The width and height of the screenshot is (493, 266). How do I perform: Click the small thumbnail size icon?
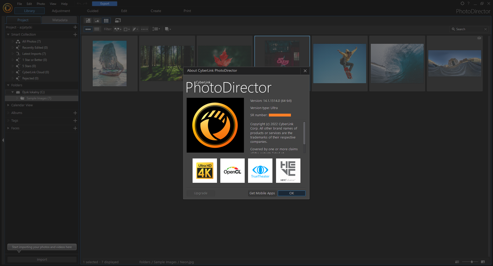tap(457, 262)
